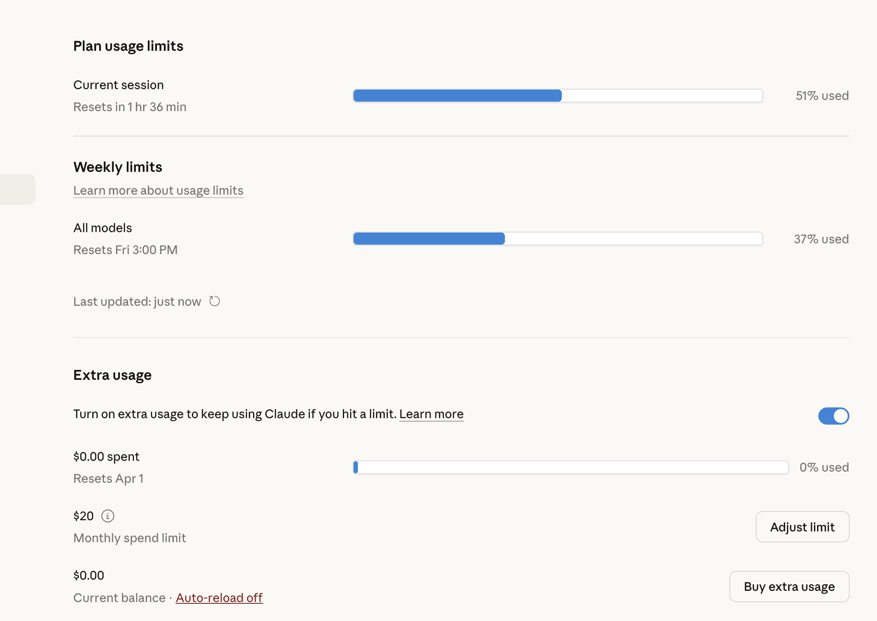The image size is (877, 621).
Task: Click the Adjust limit button
Action: tap(802, 527)
